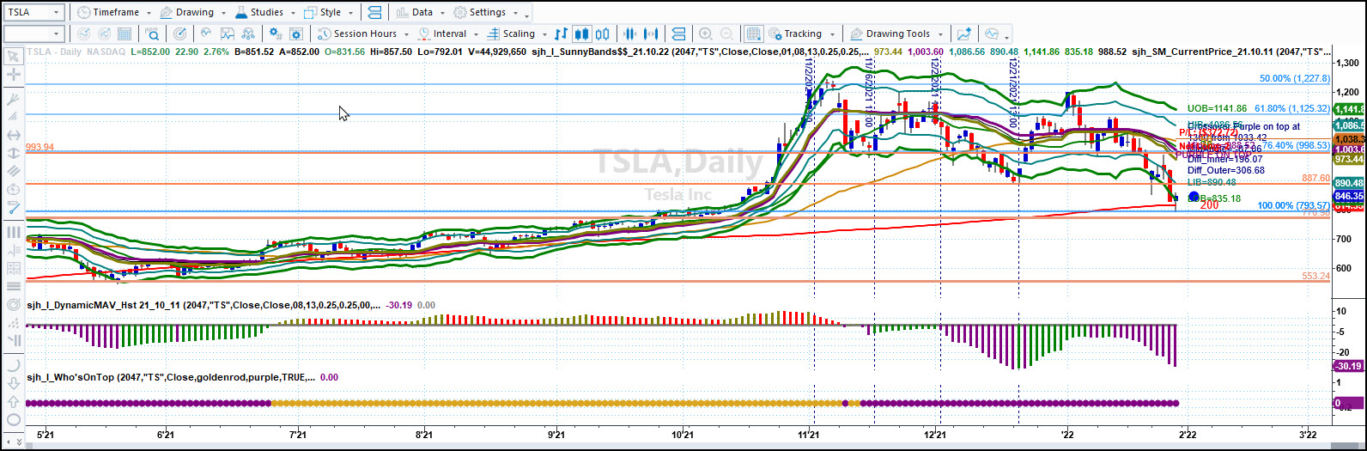Select the crosshair tool in left sidebar
Image resolution: width=1367 pixels, height=451 pixels.
coord(14,75)
